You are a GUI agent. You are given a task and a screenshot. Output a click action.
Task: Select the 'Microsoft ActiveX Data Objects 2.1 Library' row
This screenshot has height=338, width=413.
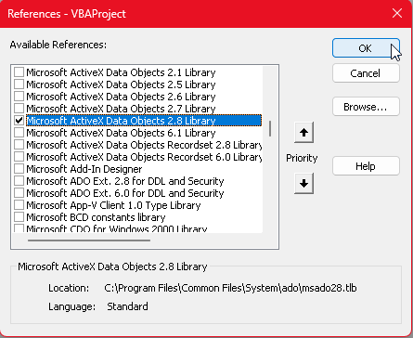click(121, 72)
